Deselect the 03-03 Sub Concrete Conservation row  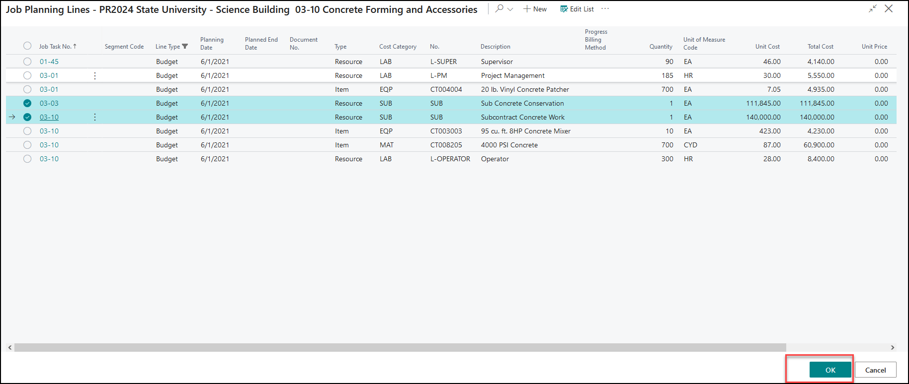(27, 103)
